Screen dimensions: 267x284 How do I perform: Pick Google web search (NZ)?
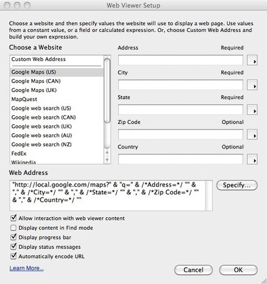point(57,145)
